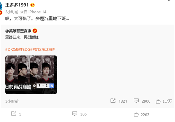Open hashtag #DRX战胜EDG#
The height and width of the screenshot is (122, 175).
(x=19, y=49)
